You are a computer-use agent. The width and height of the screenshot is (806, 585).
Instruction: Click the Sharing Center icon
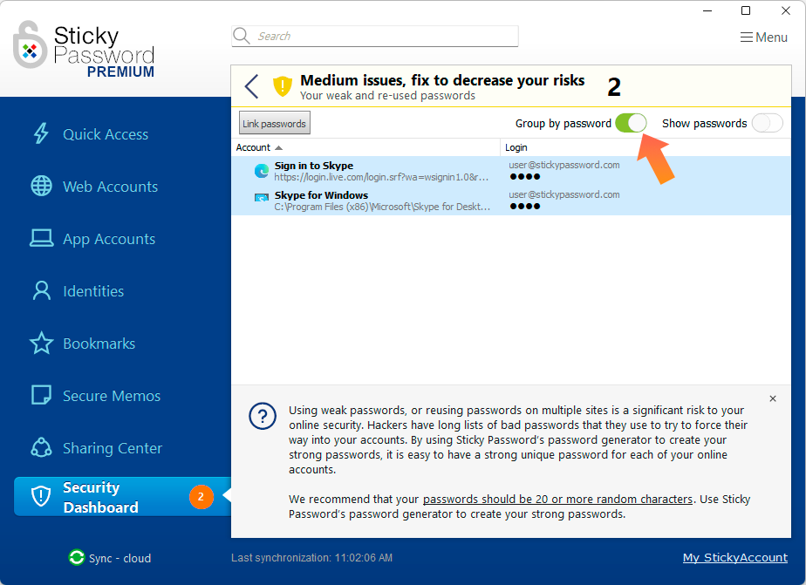41,447
